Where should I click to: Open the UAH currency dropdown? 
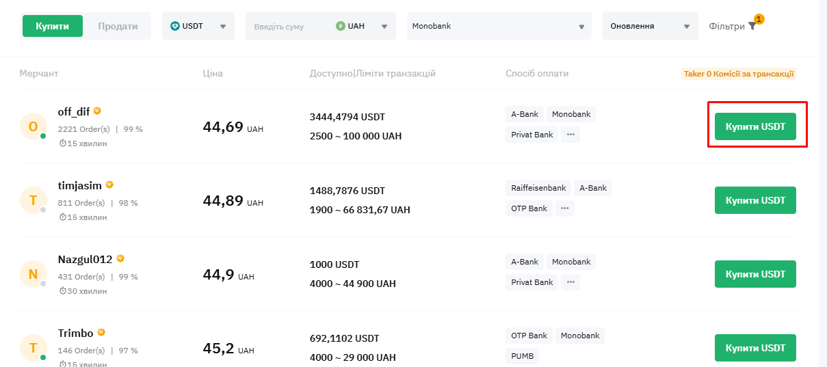click(363, 26)
